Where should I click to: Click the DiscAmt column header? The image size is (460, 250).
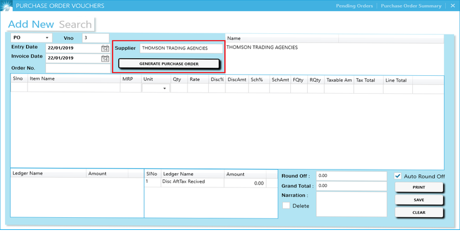(237, 80)
